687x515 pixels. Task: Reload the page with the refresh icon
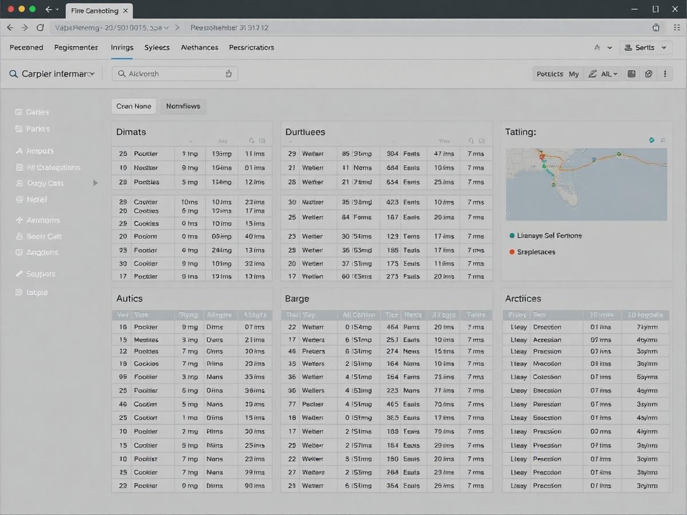(x=40, y=27)
